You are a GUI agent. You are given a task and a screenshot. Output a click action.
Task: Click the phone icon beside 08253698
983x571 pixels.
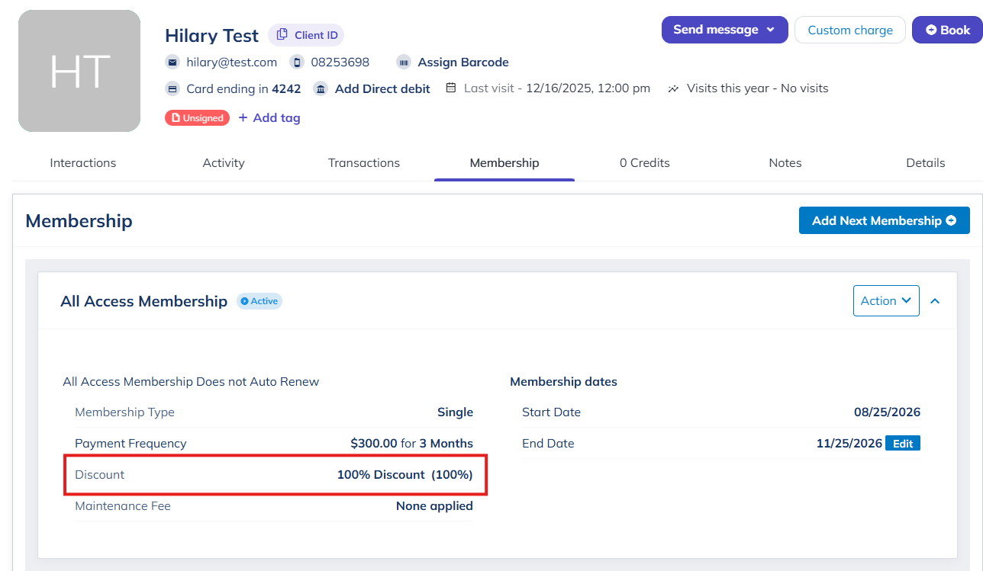coord(297,63)
